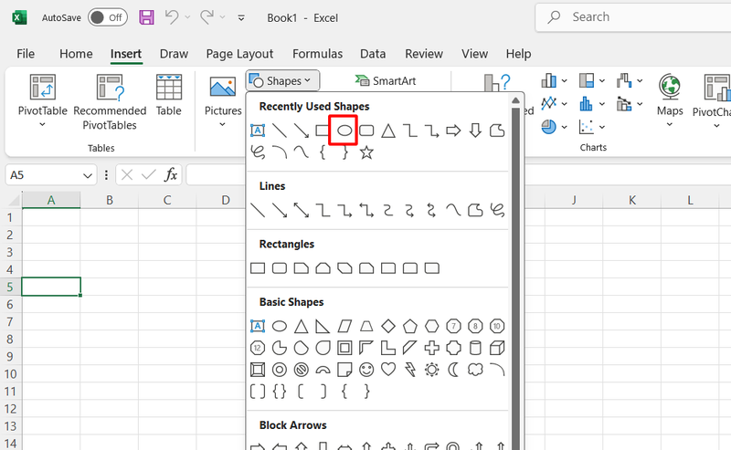This screenshot has height=450, width=731.
Task: Pick the Scribble shape in Recently Used Shapes
Action: (x=258, y=152)
